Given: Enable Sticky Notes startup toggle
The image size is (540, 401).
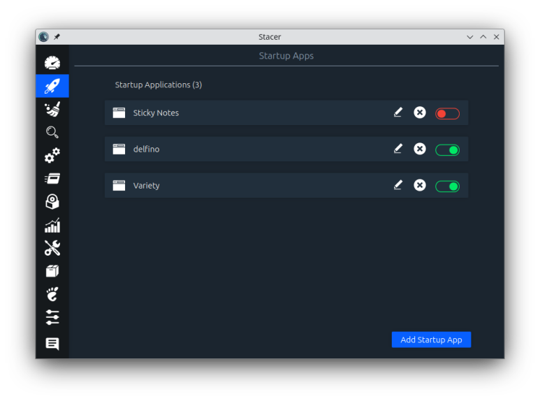Looking at the screenshot, I should pyautogui.click(x=447, y=113).
